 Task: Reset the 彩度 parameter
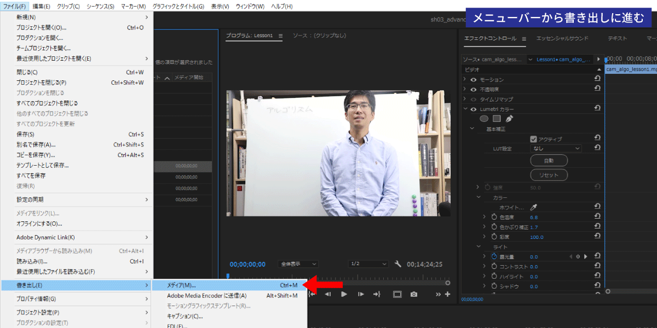coord(597,237)
